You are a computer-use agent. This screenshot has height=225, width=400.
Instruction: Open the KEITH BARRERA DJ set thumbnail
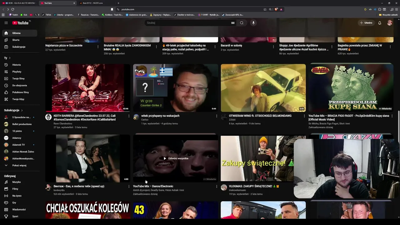88,88
